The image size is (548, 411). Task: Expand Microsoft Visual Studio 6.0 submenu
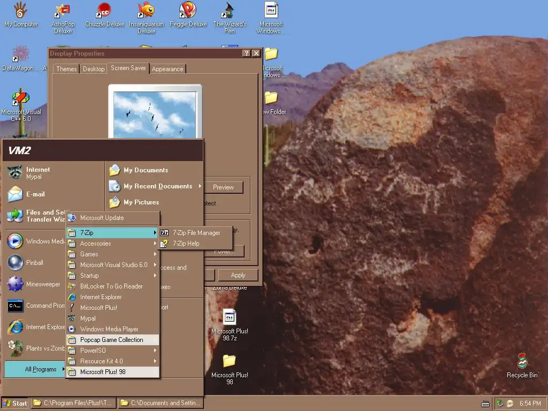(112, 265)
